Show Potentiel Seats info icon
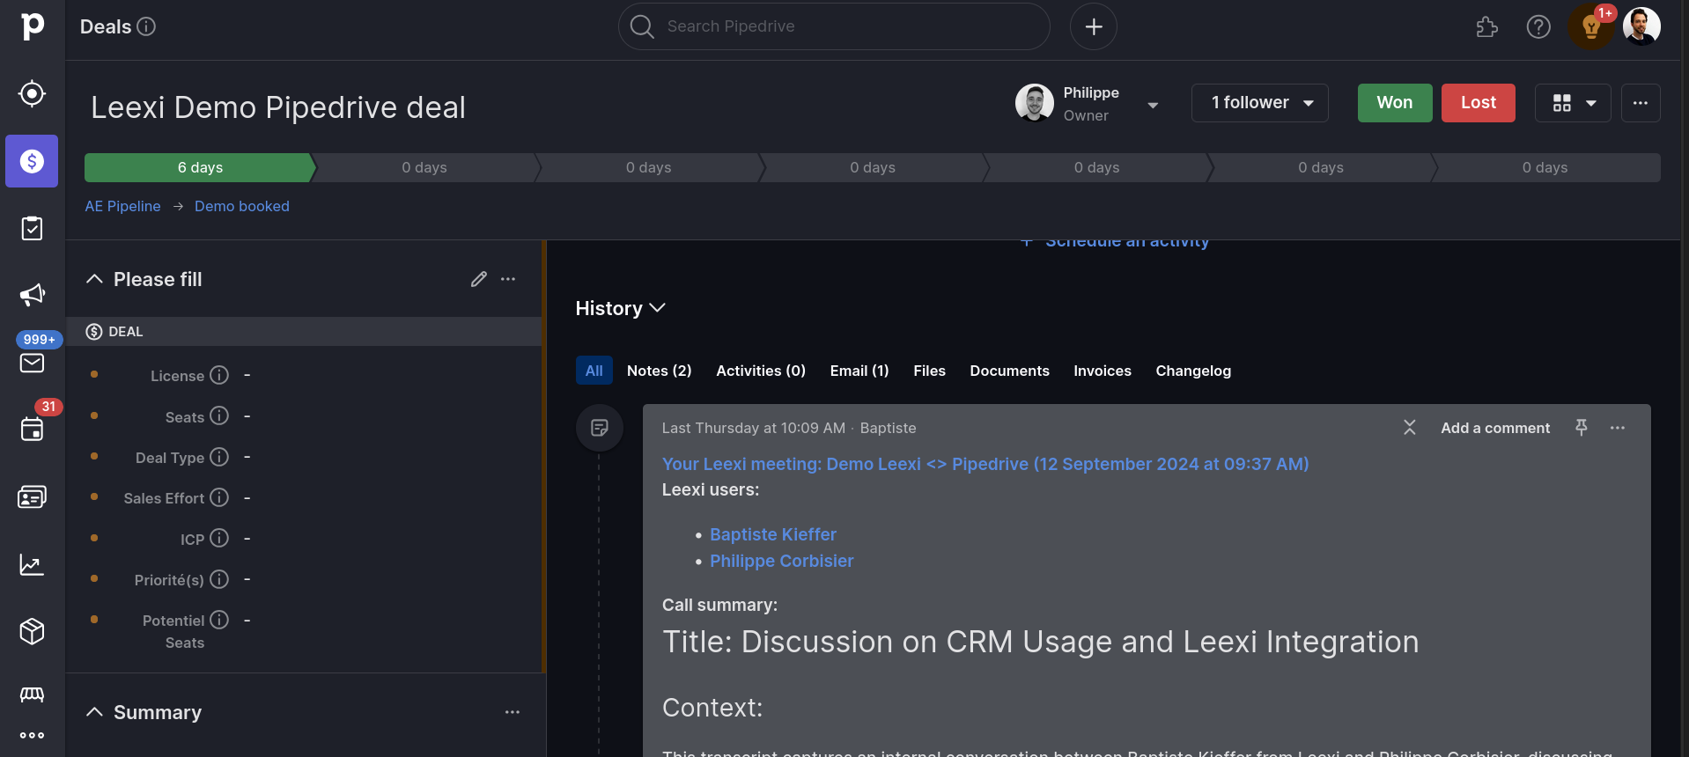The width and height of the screenshot is (1689, 757). 219,620
